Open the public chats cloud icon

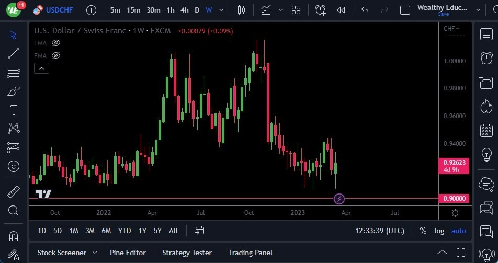click(486, 184)
